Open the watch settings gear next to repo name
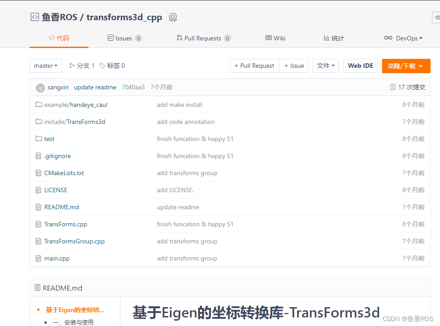The image size is (440, 326). (173, 17)
